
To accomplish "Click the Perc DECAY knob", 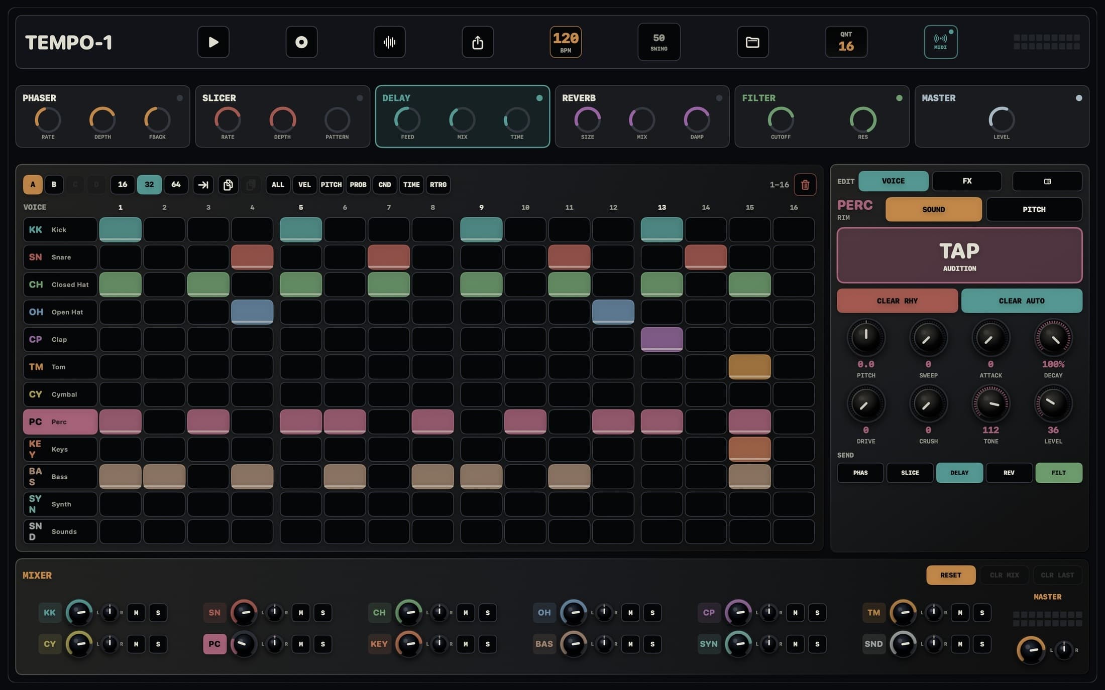I will tap(1053, 338).
